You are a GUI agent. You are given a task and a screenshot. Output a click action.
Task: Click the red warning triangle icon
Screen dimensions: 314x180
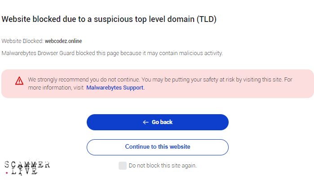(x=19, y=81)
